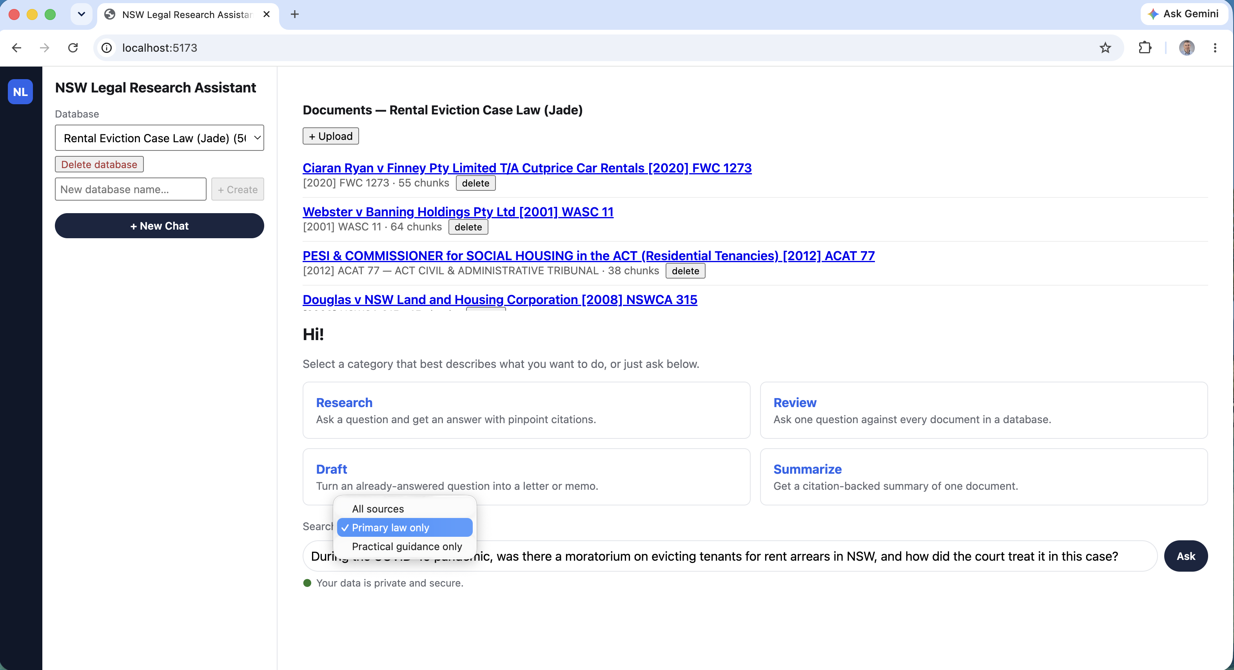Open the Chrome profile avatar
The image size is (1234, 670).
(1187, 48)
